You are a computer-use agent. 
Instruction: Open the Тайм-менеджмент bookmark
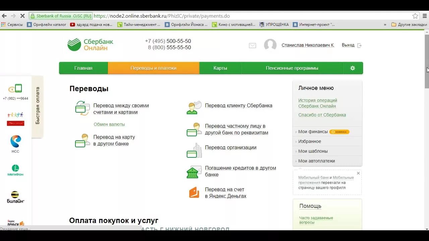(x=139, y=24)
